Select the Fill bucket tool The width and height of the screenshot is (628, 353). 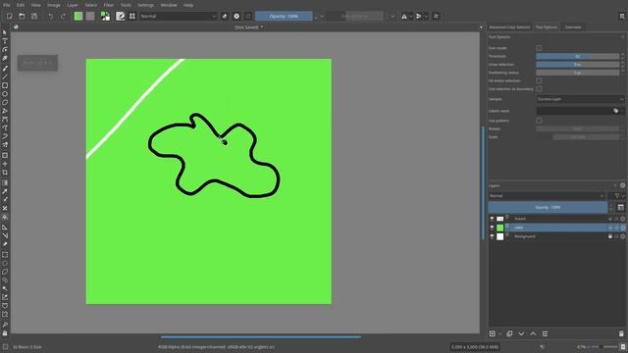pyautogui.click(x=5, y=217)
